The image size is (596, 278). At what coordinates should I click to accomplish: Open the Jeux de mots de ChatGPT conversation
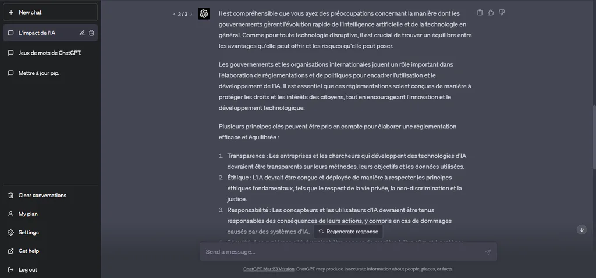pyautogui.click(x=50, y=53)
